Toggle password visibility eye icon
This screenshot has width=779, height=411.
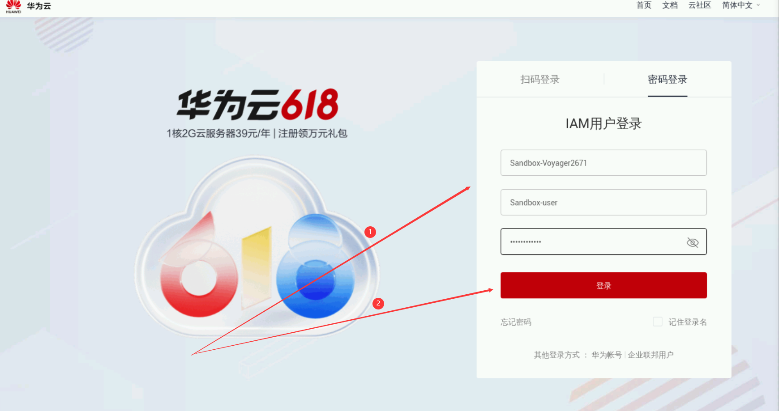tap(692, 242)
